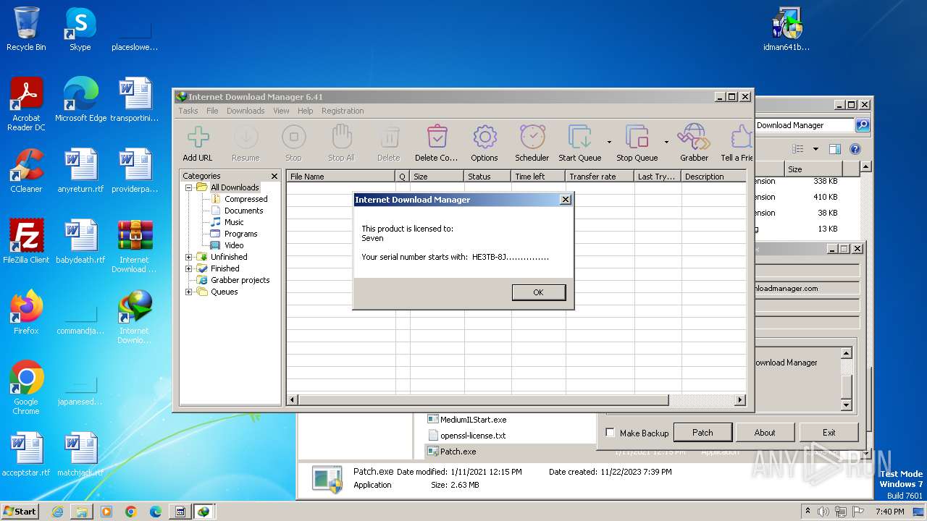Select the Grabber projects tree item
Screen dimensions: 927x521
240,280
